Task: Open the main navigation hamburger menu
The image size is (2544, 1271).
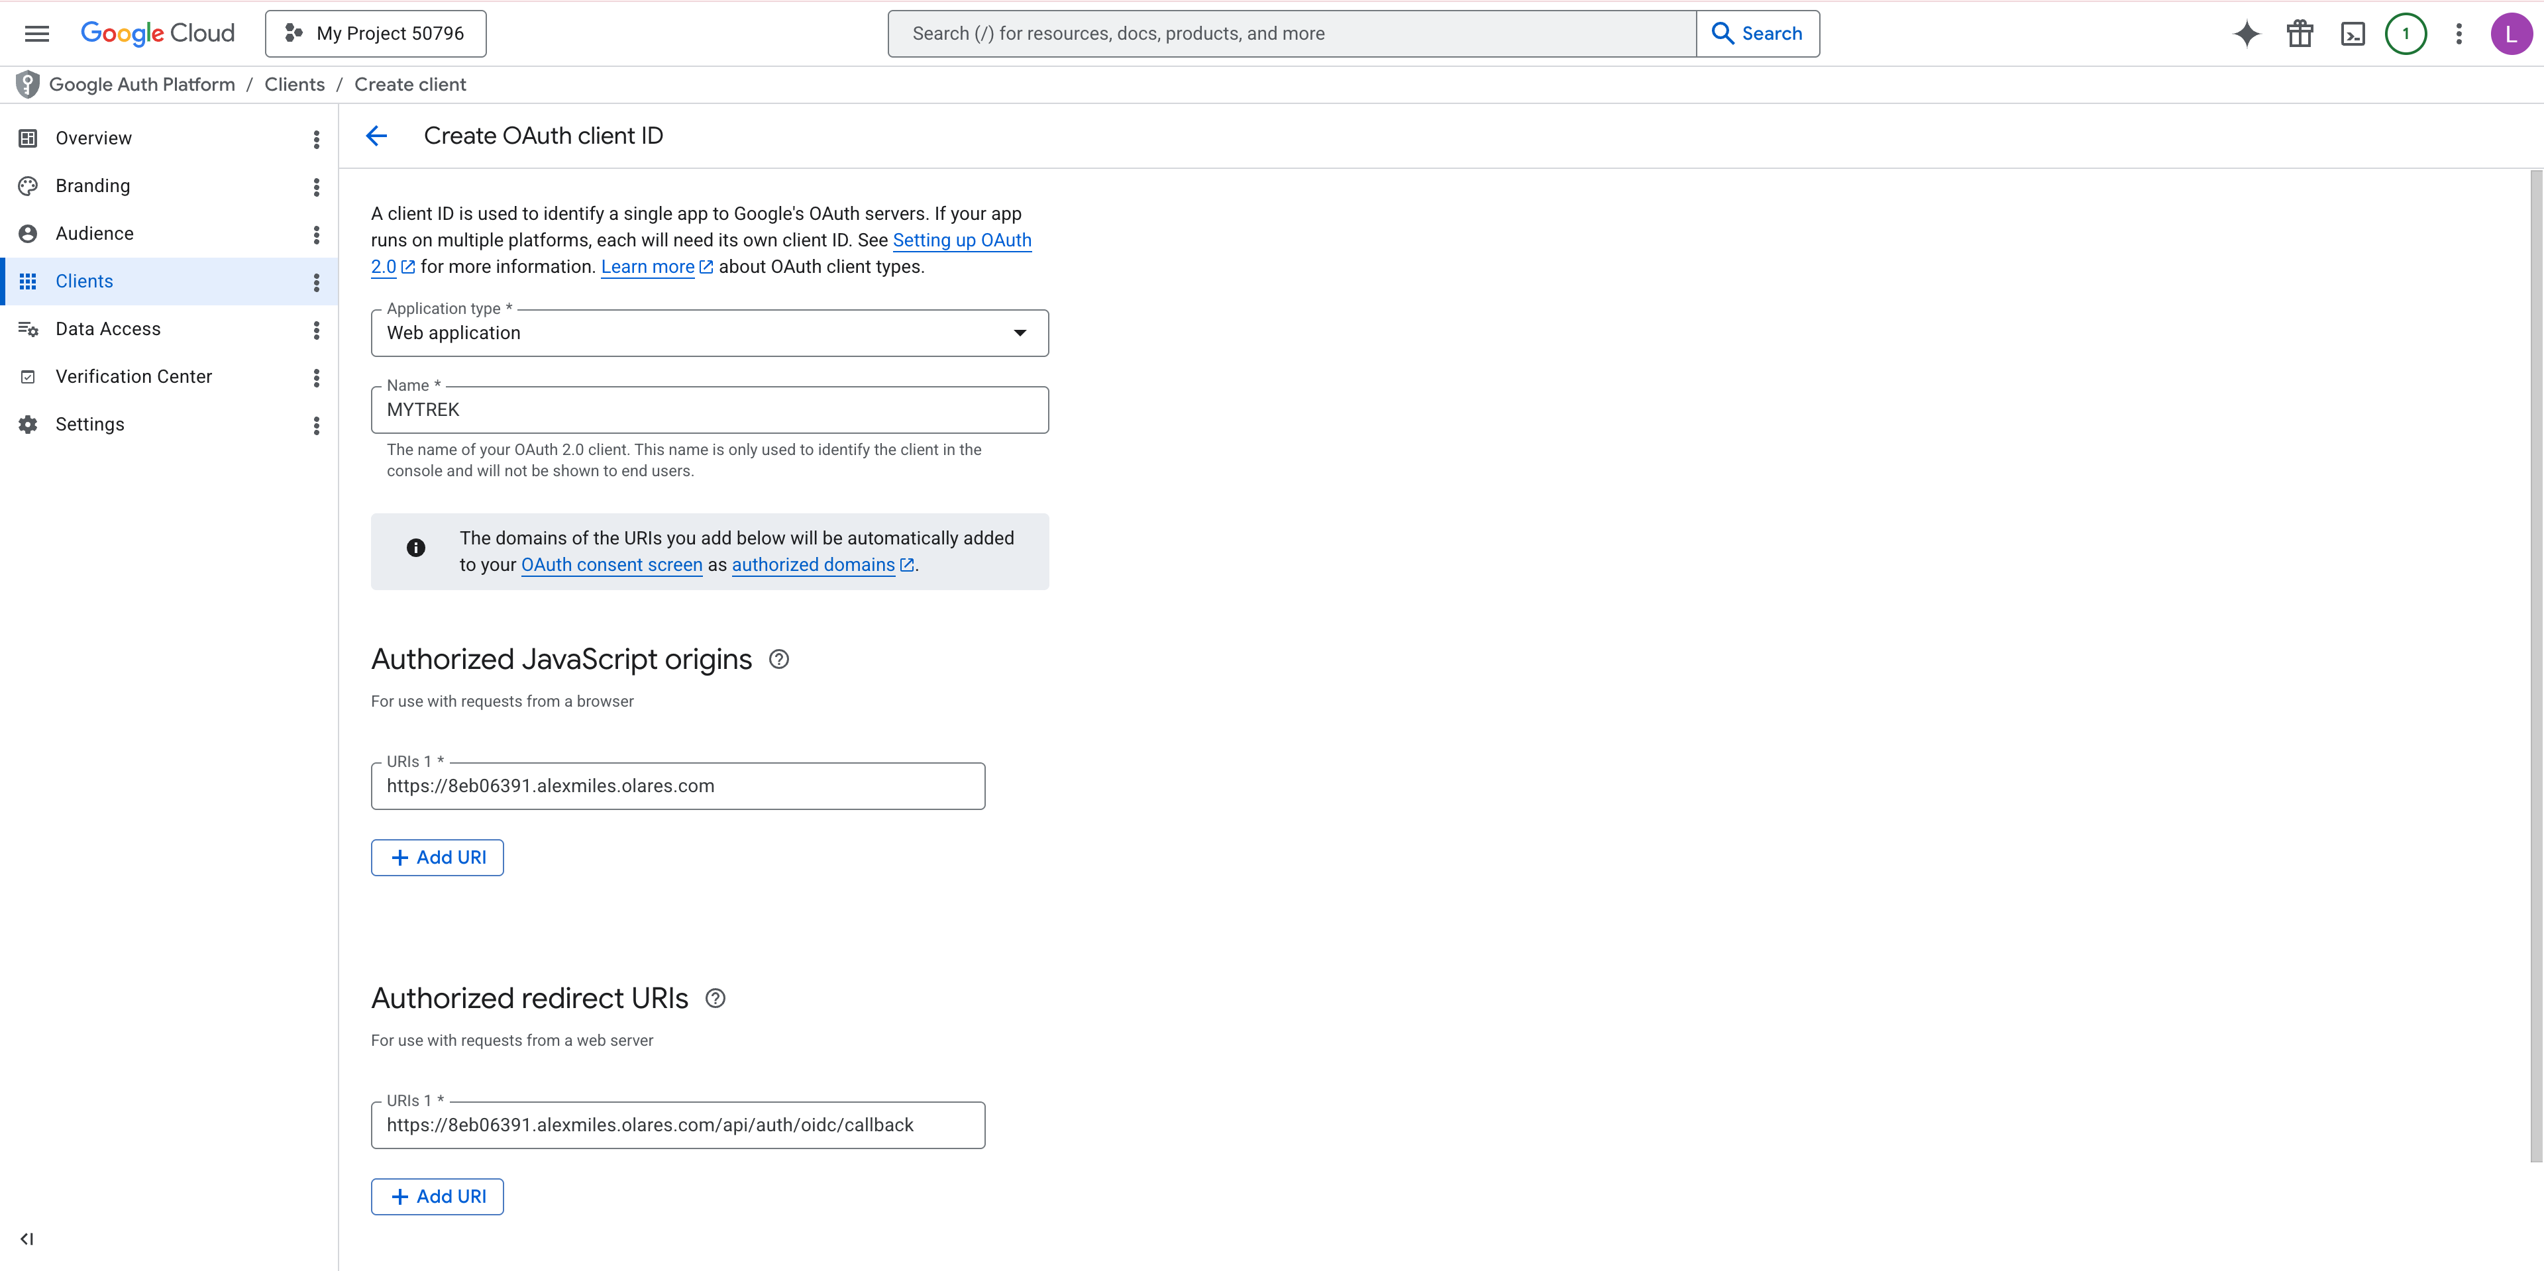Action: pos(36,32)
